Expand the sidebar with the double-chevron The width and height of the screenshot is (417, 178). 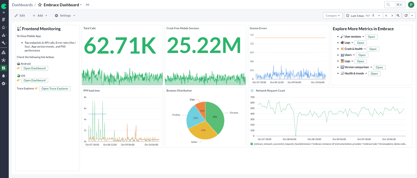coord(4,12)
